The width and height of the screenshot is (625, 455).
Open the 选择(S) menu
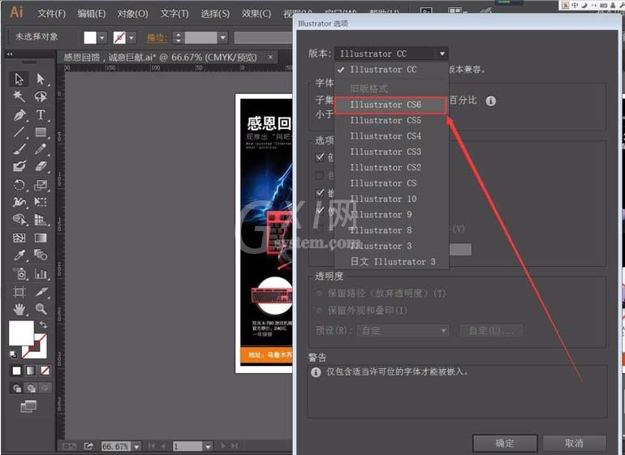(x=215, y=14)
